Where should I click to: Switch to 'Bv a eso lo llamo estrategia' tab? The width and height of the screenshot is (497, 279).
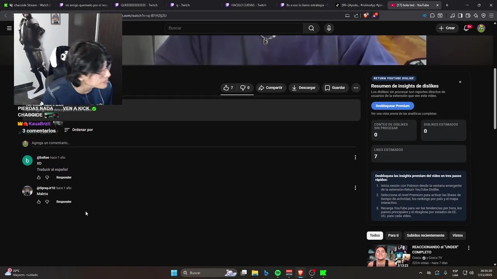[x=305, y=5]
